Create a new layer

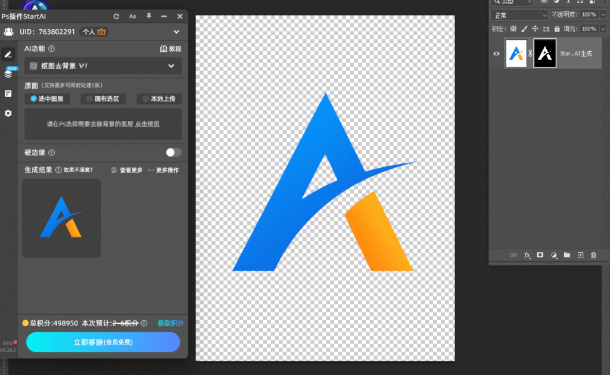(x=580, y=255)
